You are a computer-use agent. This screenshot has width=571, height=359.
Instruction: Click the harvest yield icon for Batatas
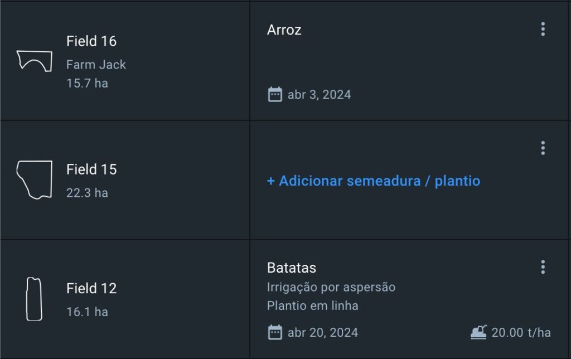(478, 332)
